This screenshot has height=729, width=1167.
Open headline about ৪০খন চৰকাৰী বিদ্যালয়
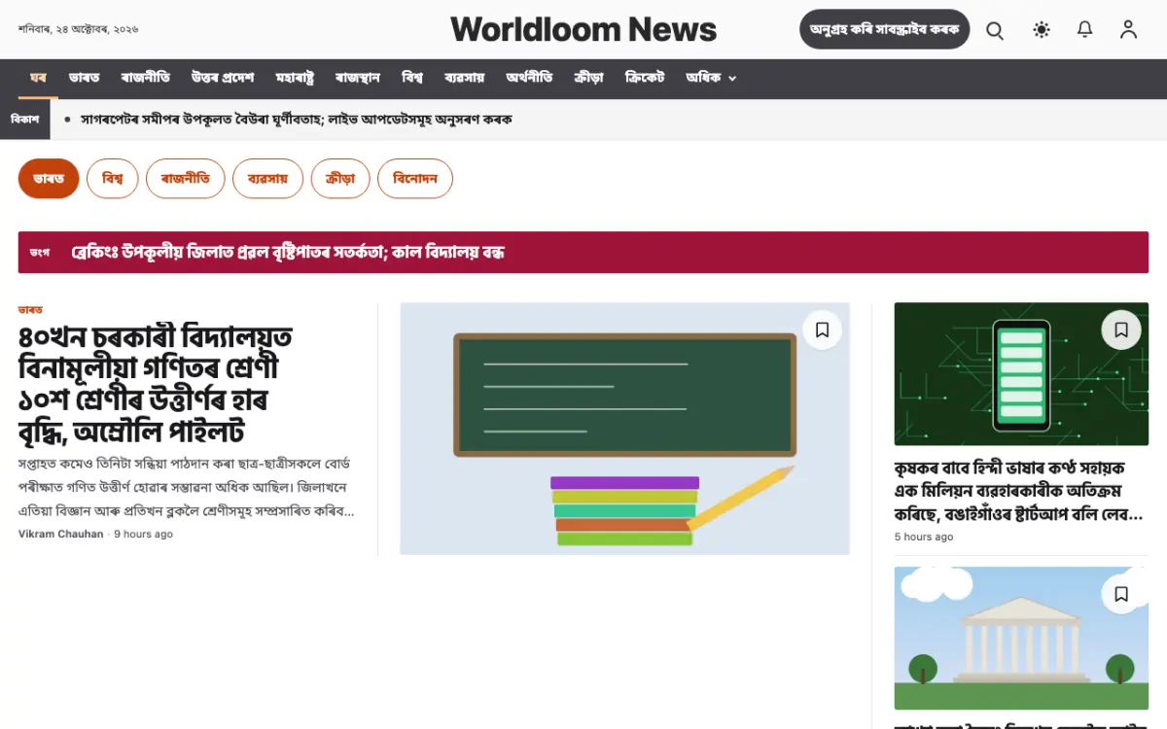pyautogui.click(x=156, y=384)
